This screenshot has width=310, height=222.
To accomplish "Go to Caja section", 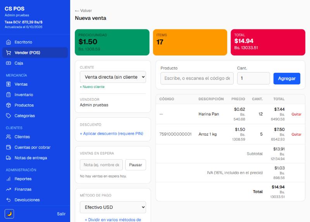I will point(35,63).
